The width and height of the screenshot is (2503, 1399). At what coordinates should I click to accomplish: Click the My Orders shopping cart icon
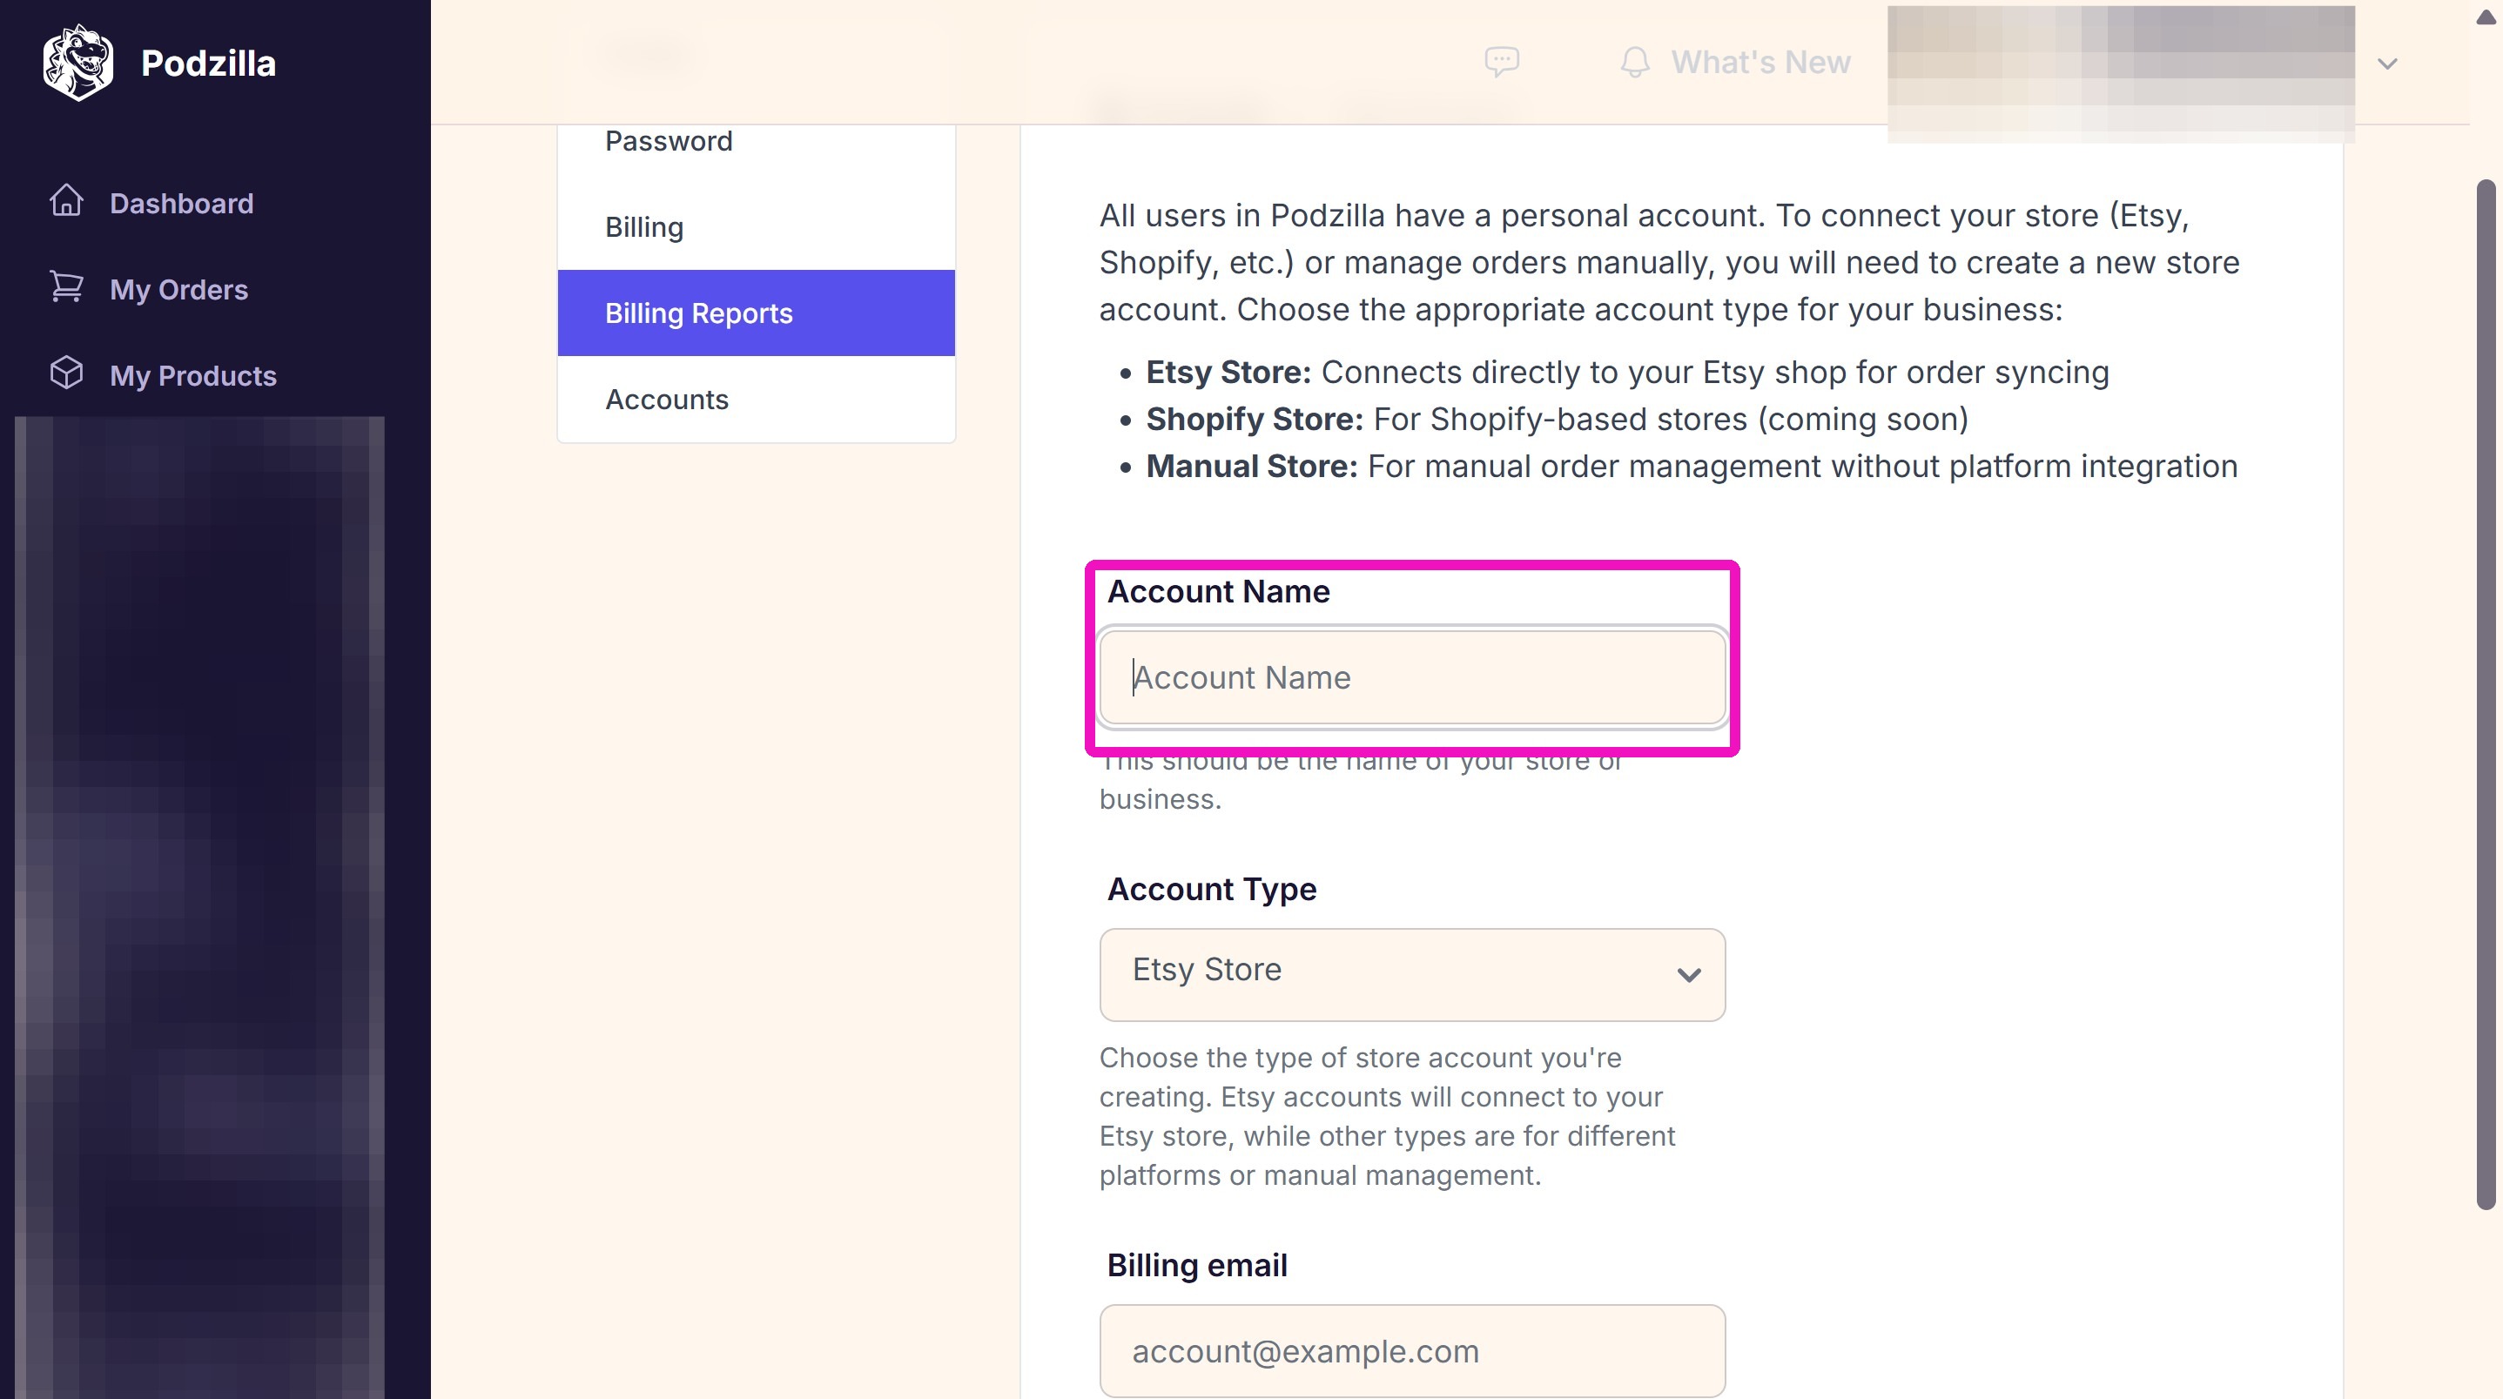point(66,286)
